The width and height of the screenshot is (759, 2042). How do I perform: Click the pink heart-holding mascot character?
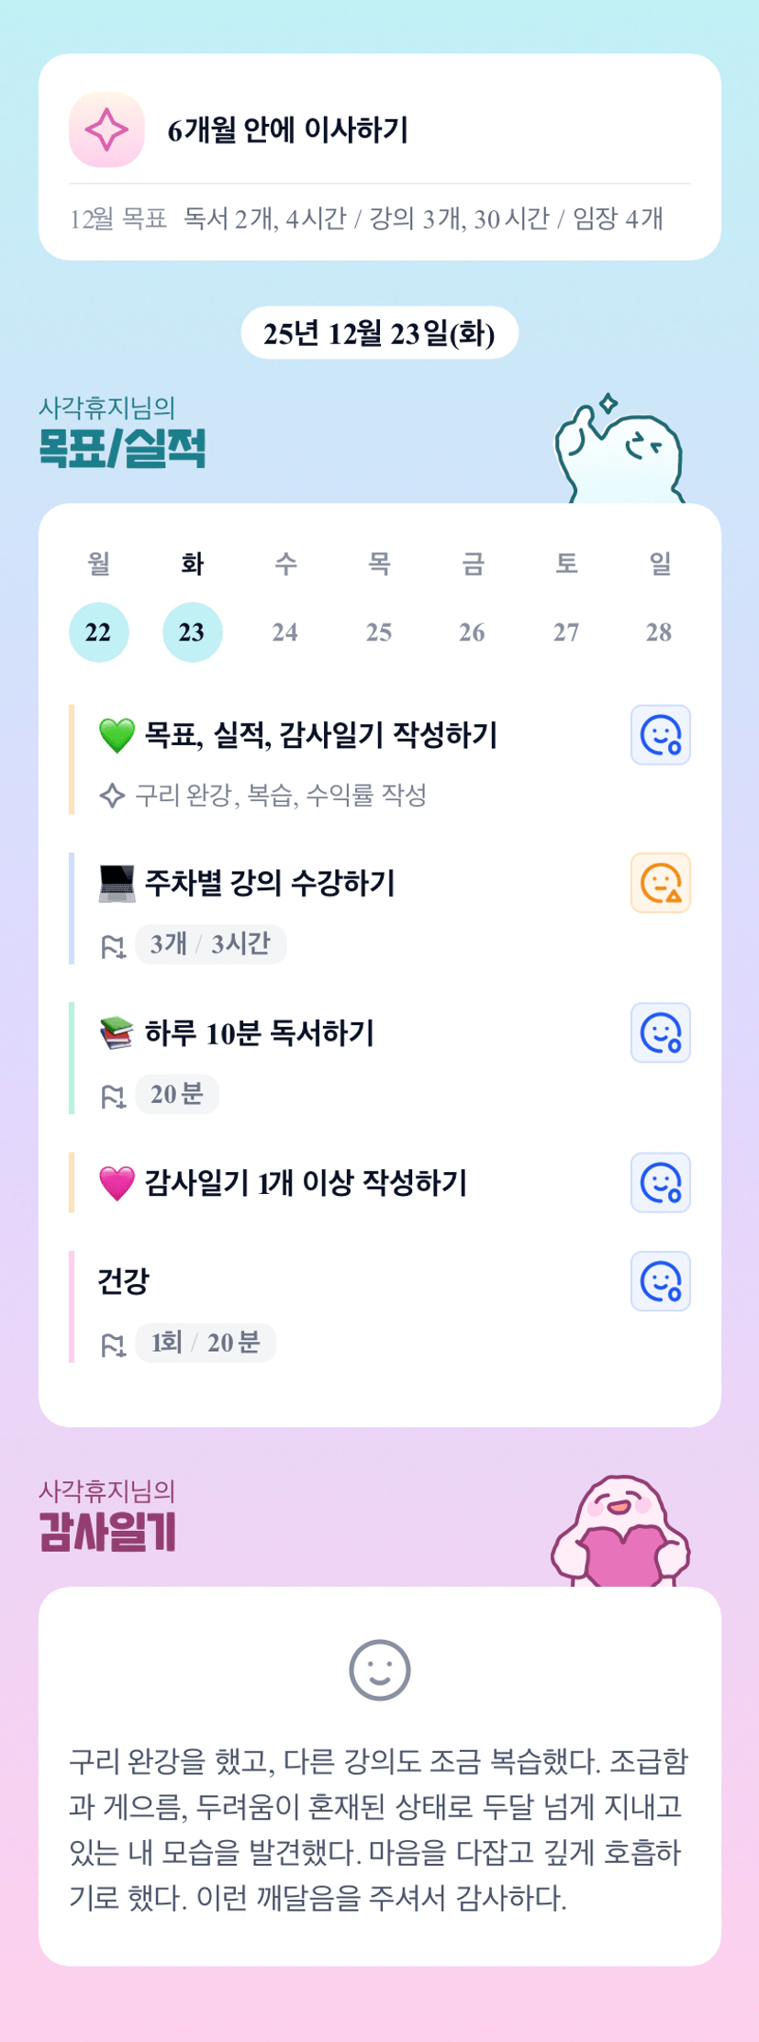pyautogui.click(x=620, y=1533)
